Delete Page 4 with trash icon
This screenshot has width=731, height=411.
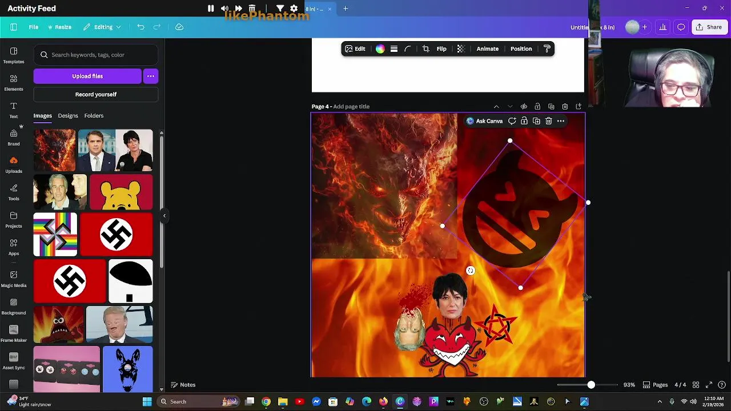565,107
